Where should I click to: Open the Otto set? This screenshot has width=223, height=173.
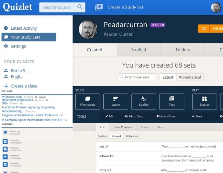click(x=5, y=103)
